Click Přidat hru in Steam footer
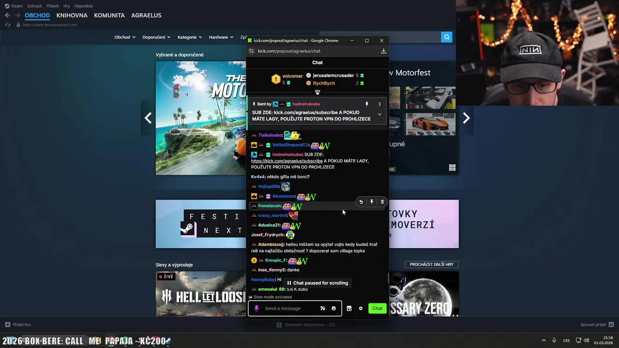The height and width of the screenshot is (348, 619). point(18,324)
